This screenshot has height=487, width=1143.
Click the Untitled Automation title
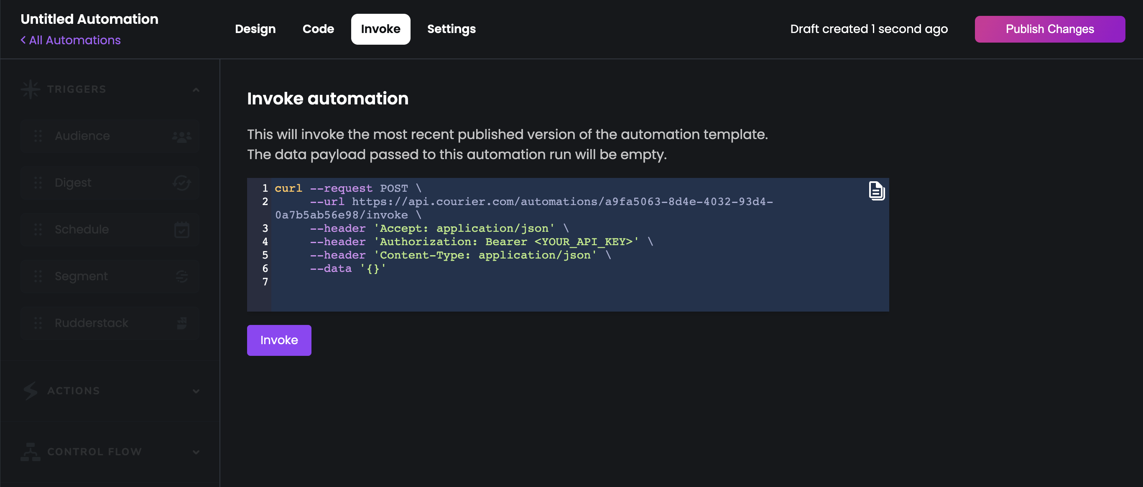pos(89,19)
